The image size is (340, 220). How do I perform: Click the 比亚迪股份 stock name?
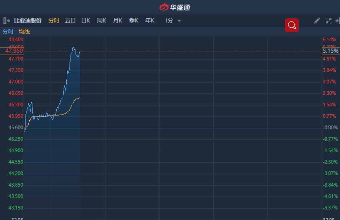tap(28, 20)
